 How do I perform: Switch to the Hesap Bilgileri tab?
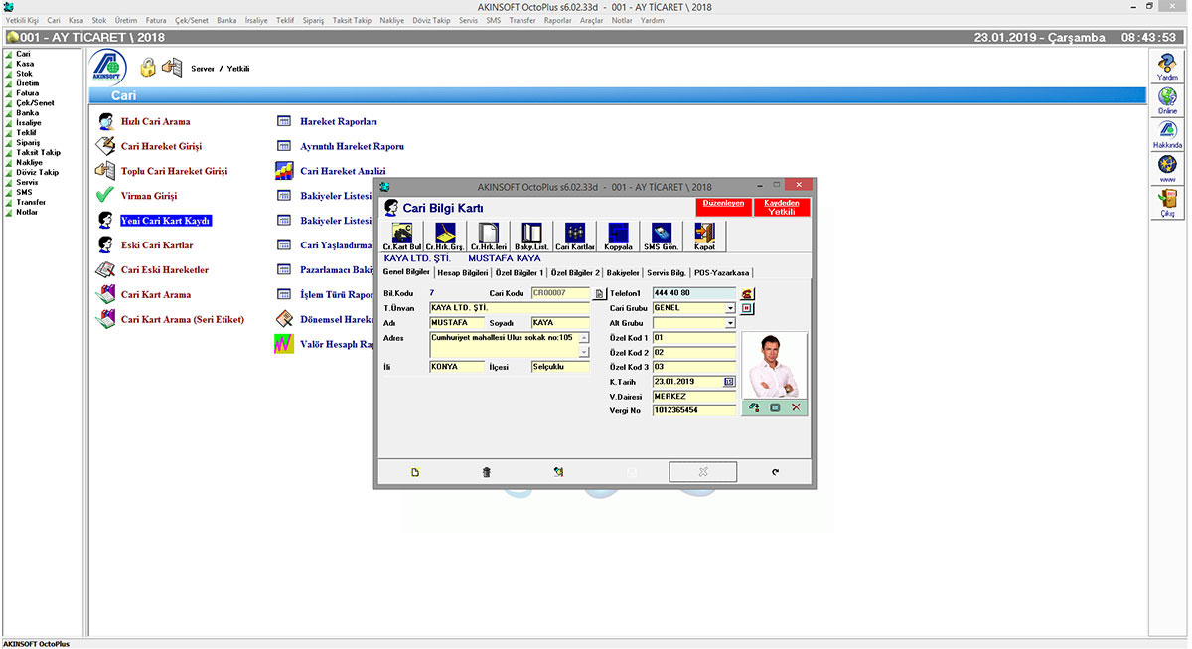463,272
